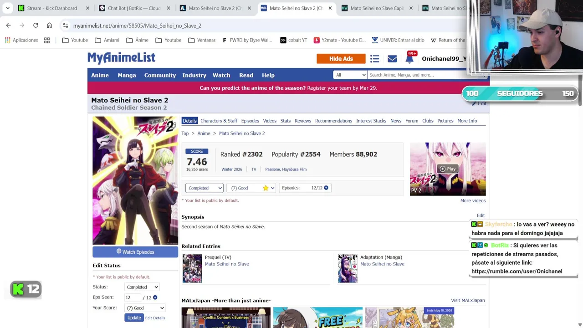Click the MyAnimeList logo
Screen dimensions: 583x328
click(121, 58)
